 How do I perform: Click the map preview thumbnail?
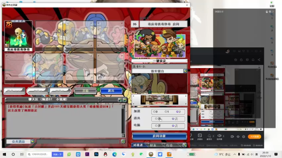[159, 100]
